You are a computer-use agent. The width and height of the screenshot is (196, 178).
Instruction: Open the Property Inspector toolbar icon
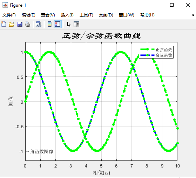point(76,24)
